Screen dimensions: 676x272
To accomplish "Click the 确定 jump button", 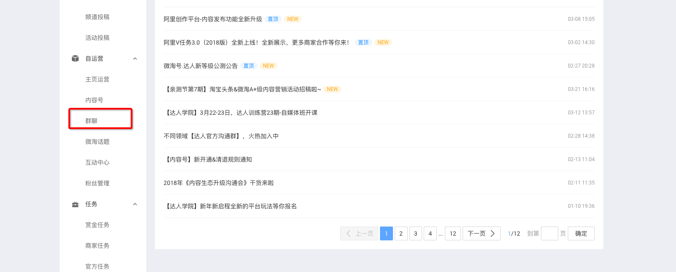I will click(x=581, y=233).
